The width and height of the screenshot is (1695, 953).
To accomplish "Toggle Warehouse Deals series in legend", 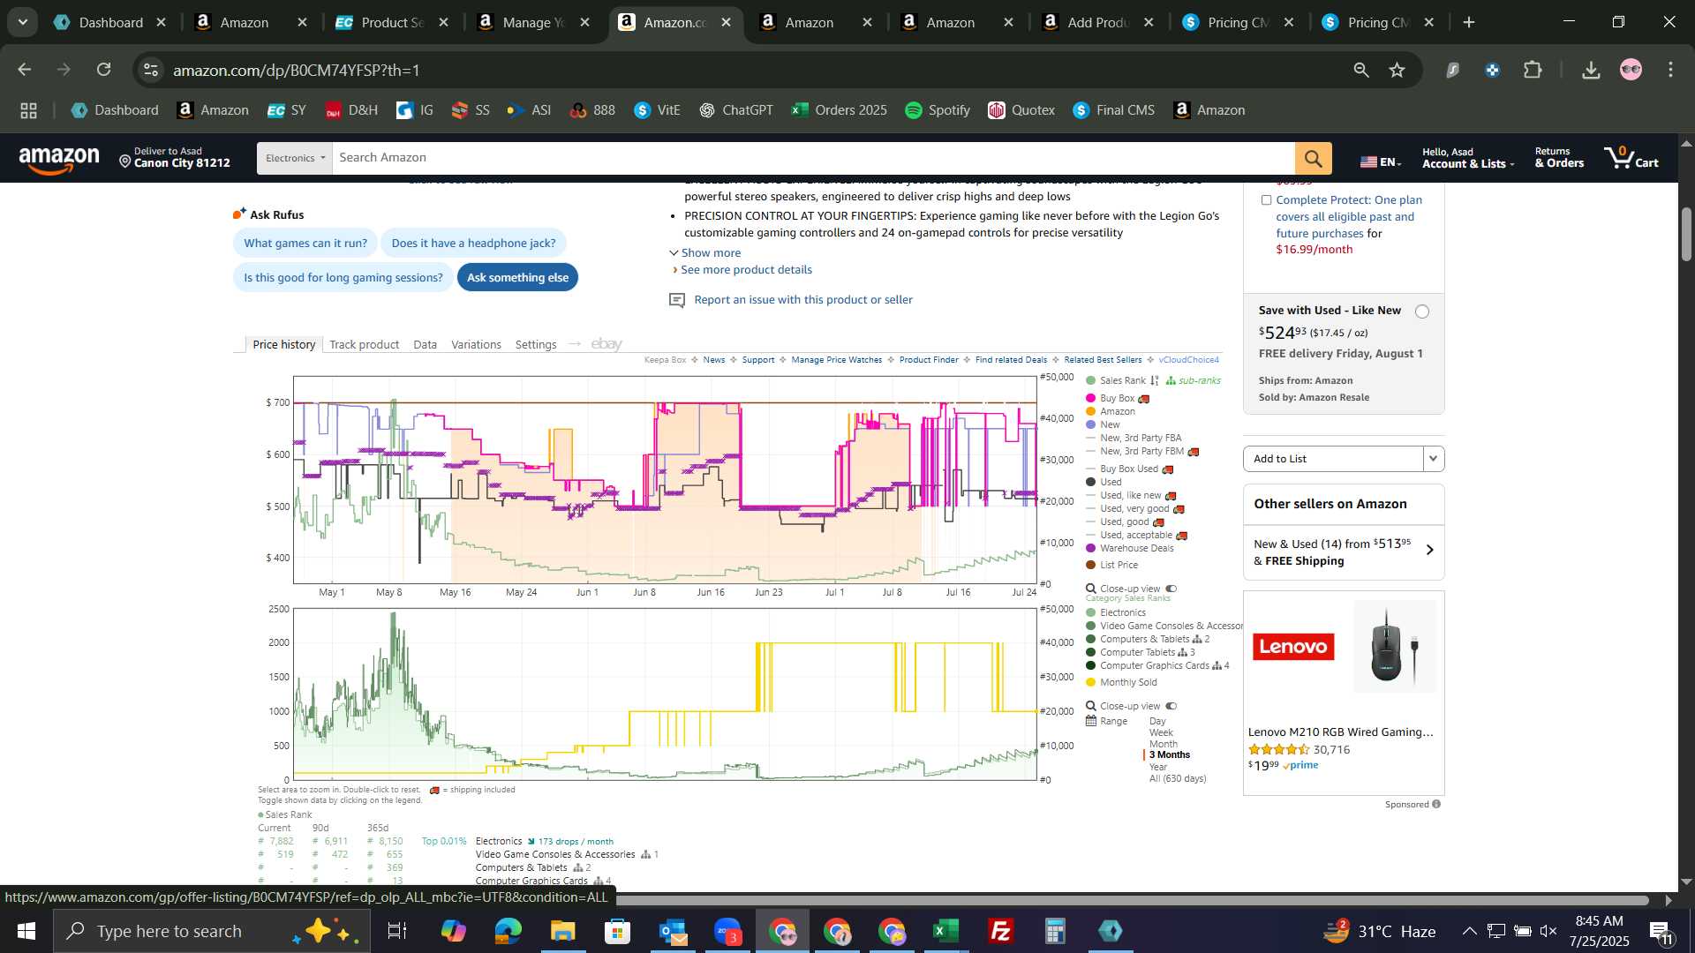I will tap(1130, 549).
